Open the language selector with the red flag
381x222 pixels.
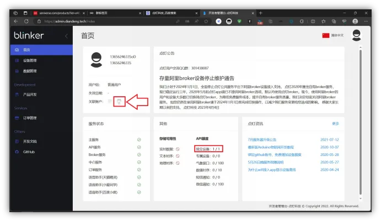point(333,35)
